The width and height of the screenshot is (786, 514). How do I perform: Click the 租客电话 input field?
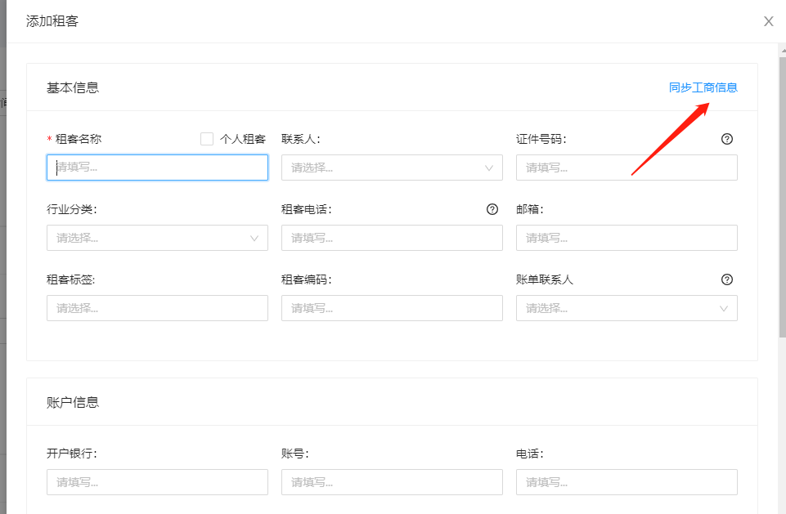tap(391, 238)
